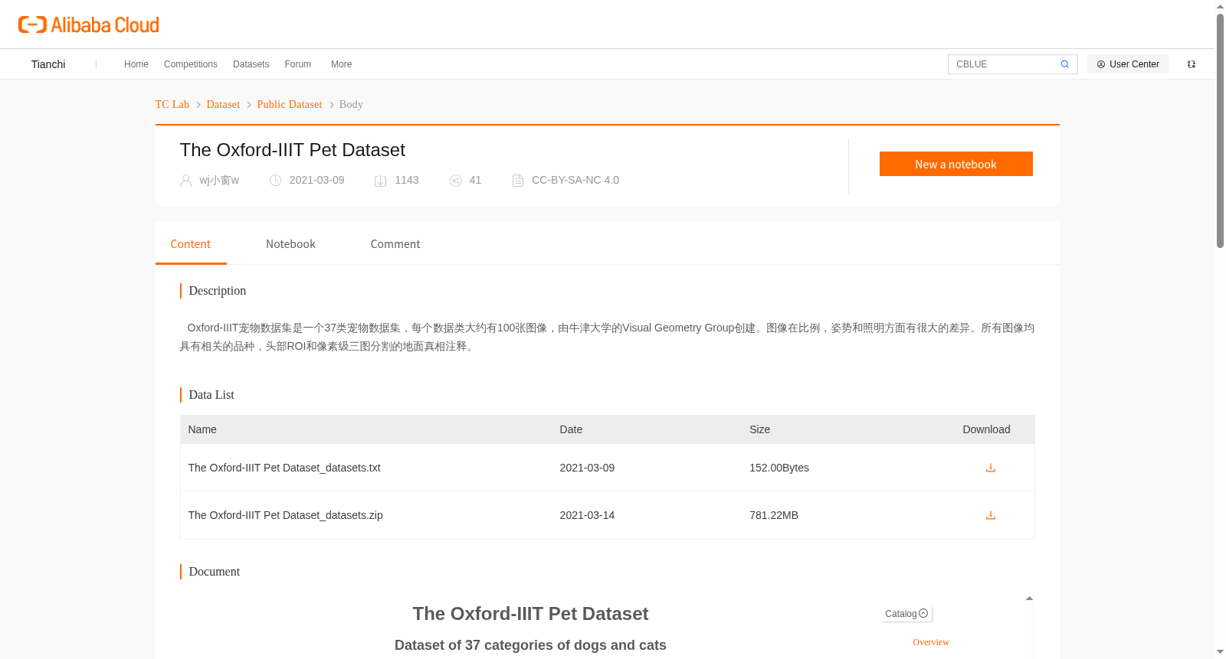Click the 152.00Bytes size cell
The height and width of the screenshot is (659, 1226).
[x=779, y=468]
